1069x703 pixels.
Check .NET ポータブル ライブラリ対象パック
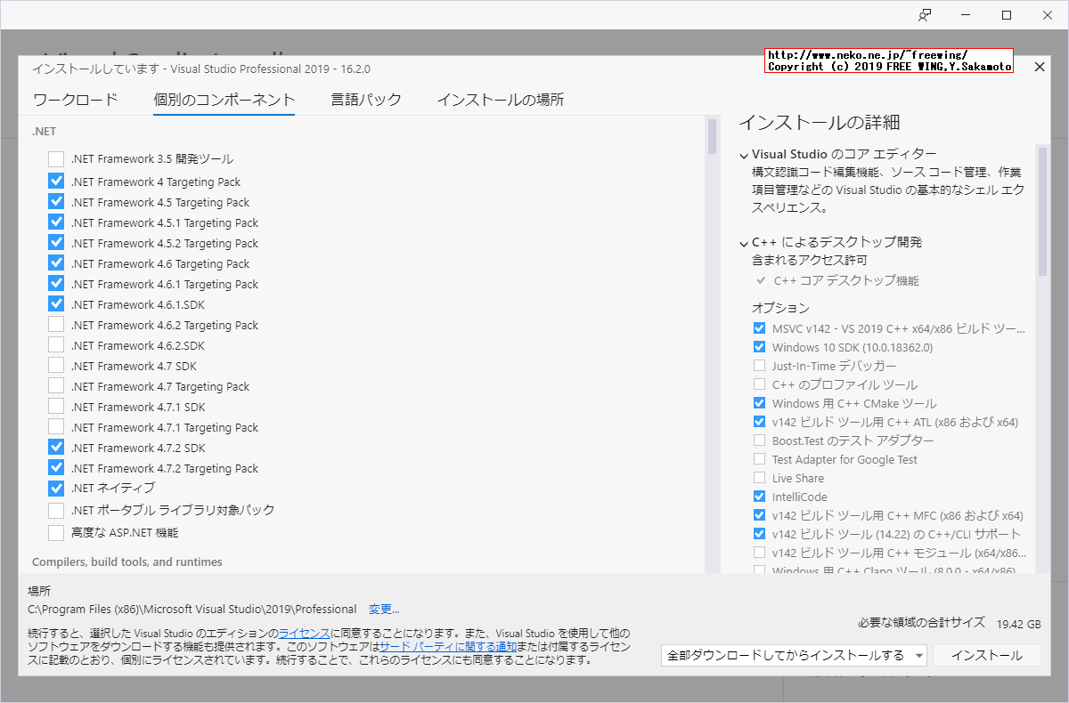click(x=56, y=509)
